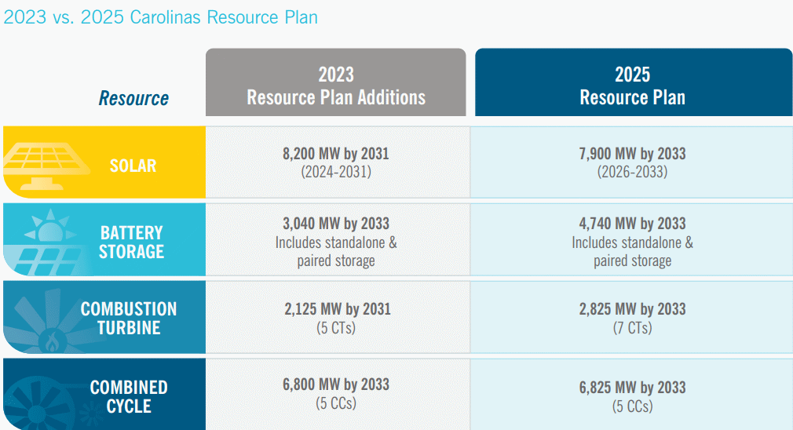Click the 6,800 MW by 2033 cell
The image size is (793, 430).
tap(335, 394)
